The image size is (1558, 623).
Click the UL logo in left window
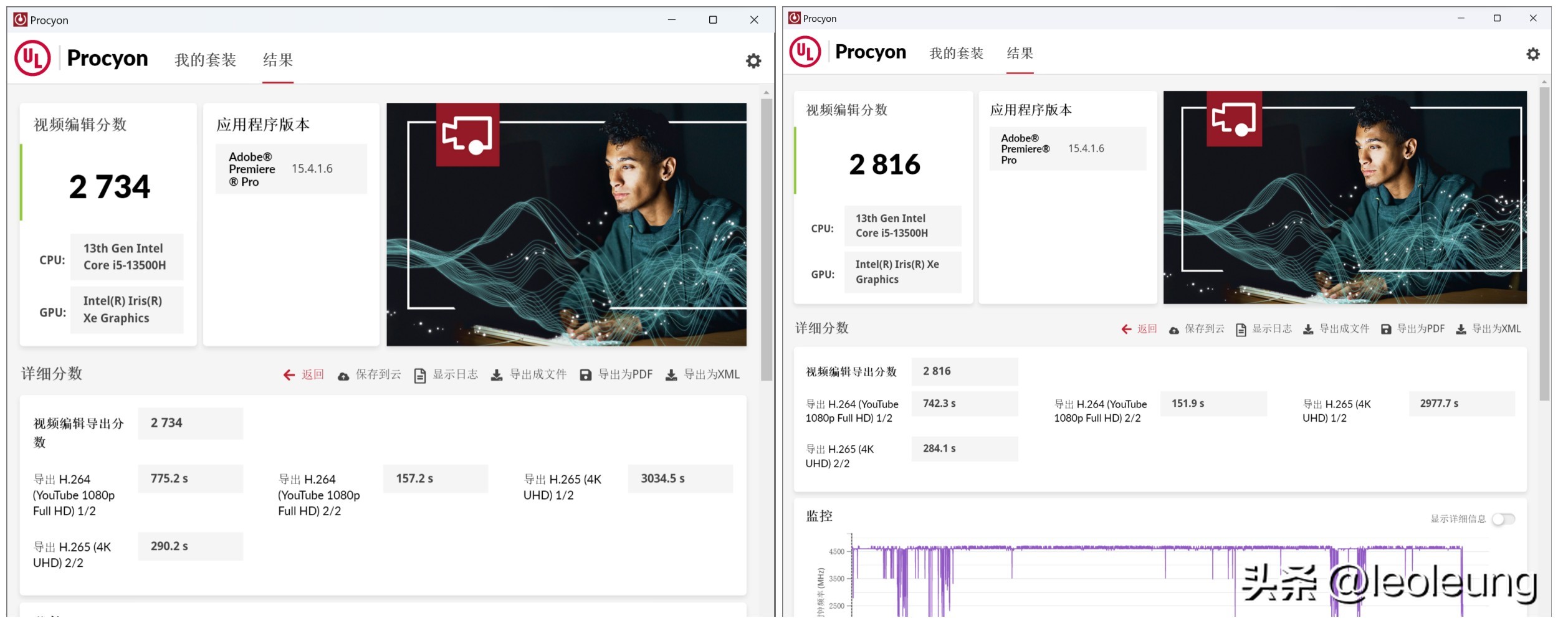(34, 58)
